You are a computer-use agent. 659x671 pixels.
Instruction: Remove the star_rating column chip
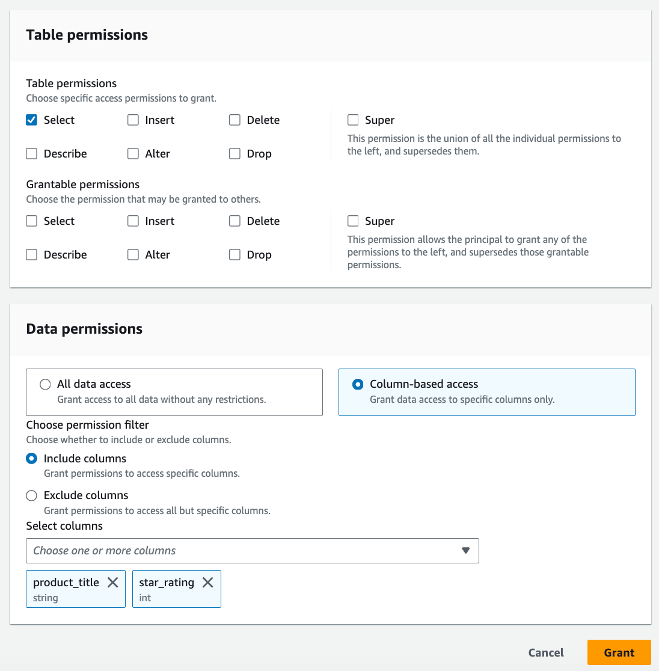(x=207, y=582)
